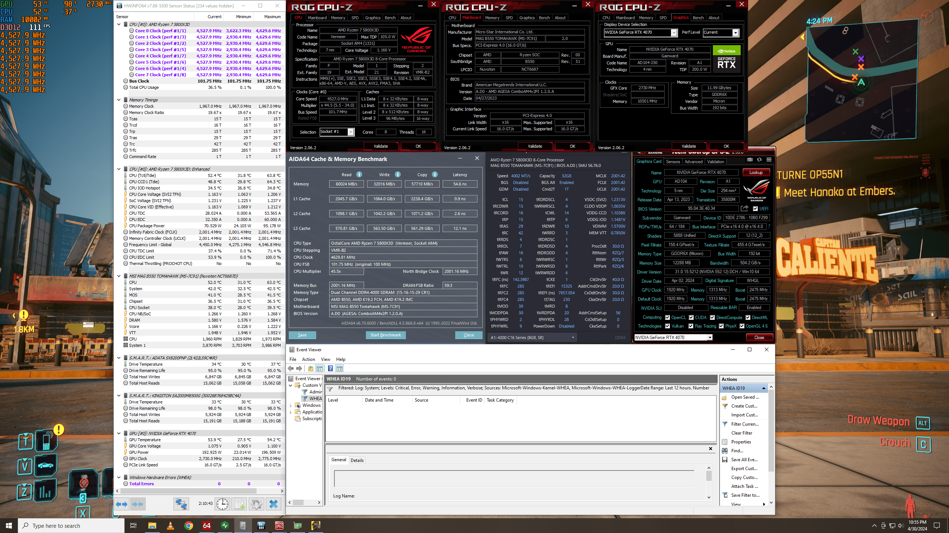The image size is (949, 533).
Task: Switch to SPD tab in first CPU-Z window
Action: pyautogui.click(x=355, y=18)
